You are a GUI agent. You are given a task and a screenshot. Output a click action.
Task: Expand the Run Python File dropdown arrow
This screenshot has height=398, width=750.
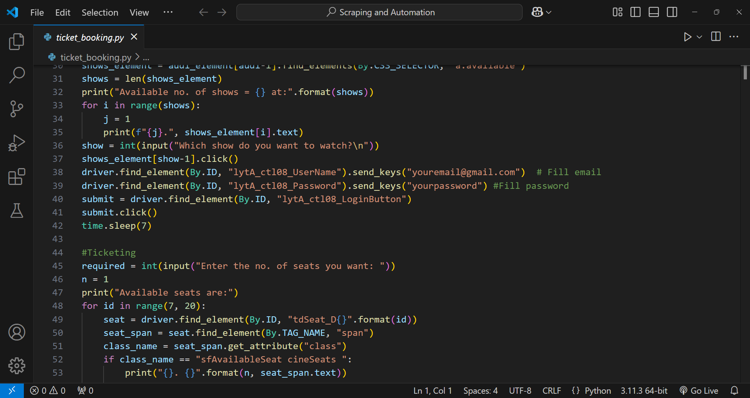(700, 37)
